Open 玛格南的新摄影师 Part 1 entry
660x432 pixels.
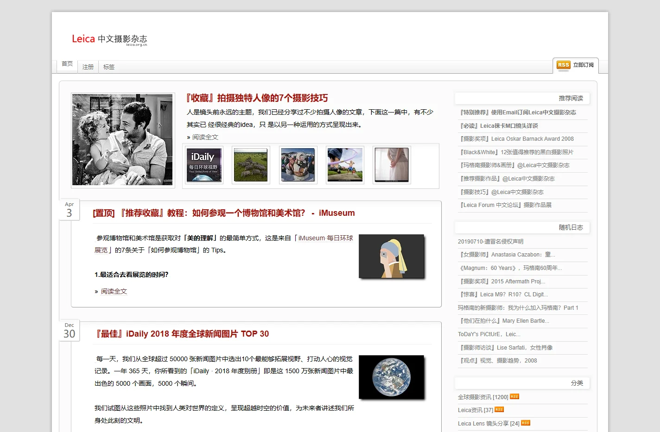click(518, 308)
